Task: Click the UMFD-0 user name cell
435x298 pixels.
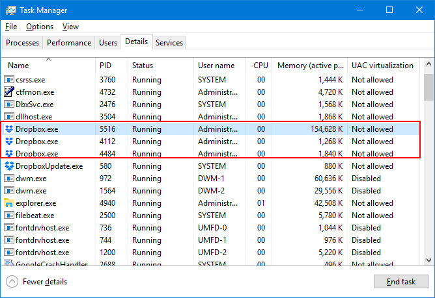Action: coord(212,228)
